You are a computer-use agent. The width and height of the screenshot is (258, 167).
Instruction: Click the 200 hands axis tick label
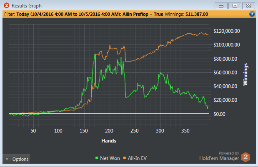pyautogui.click(x=109, y=131)
